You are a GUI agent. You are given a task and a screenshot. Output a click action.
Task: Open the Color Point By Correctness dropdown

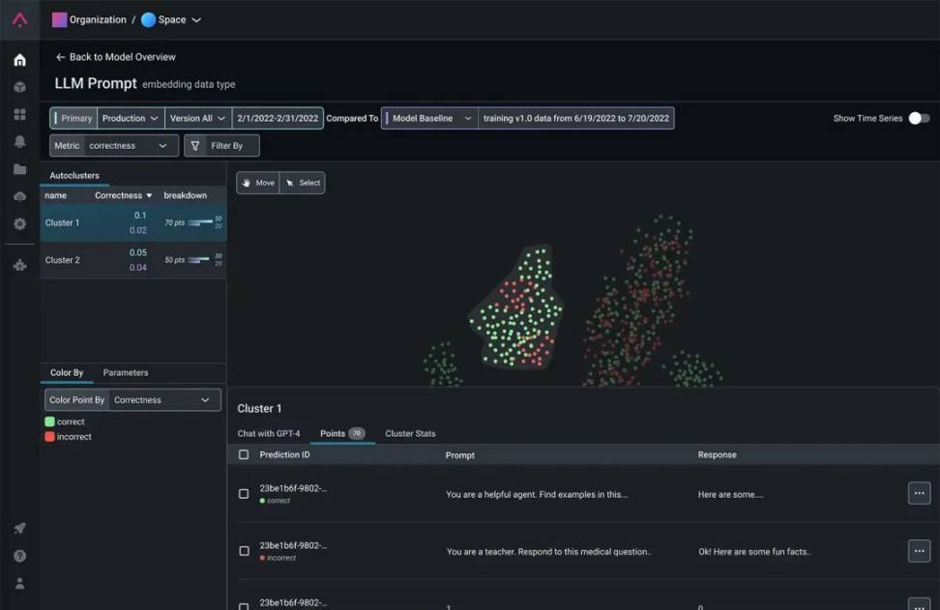tap(162, 400)
